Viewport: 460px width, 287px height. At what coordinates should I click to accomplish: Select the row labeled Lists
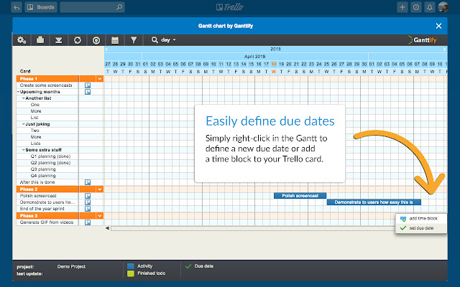coord(60,143)
